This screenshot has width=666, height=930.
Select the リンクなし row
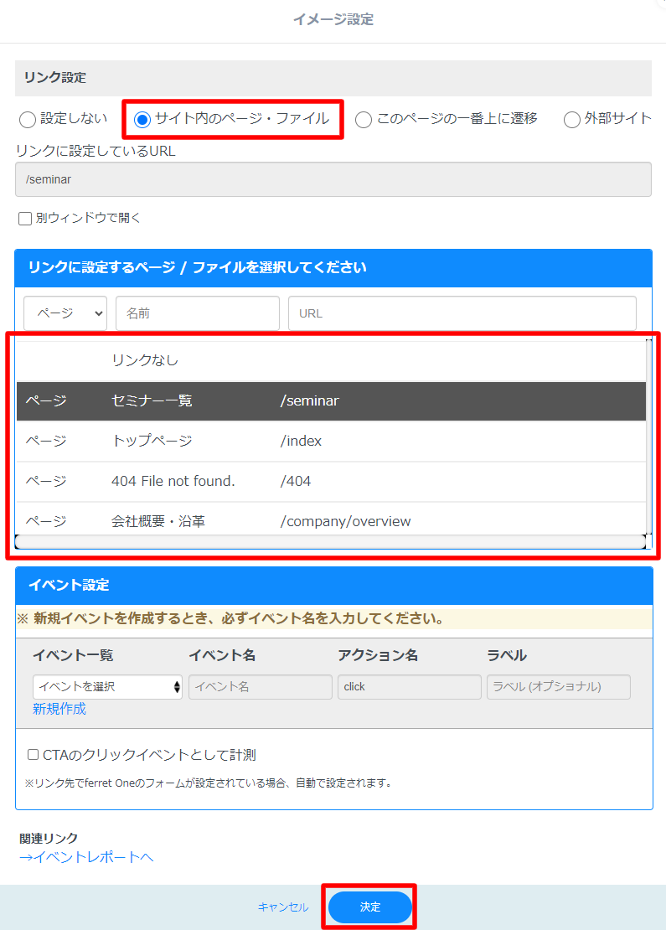tap(331, 360)
